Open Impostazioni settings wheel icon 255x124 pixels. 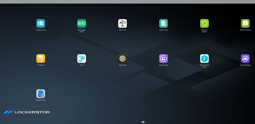(122, 58)
